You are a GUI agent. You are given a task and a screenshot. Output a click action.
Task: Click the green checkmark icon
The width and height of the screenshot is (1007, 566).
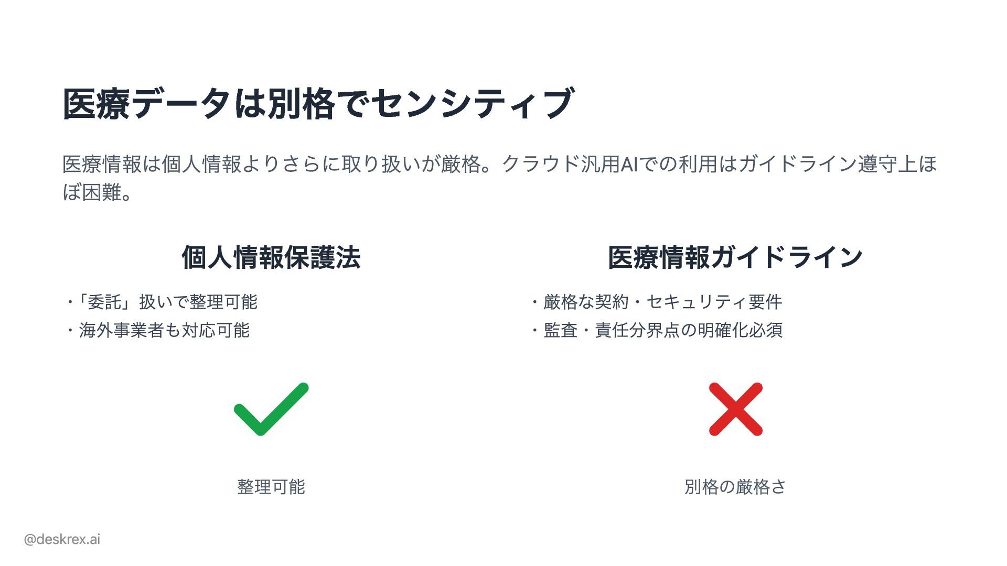click(271, 409)
